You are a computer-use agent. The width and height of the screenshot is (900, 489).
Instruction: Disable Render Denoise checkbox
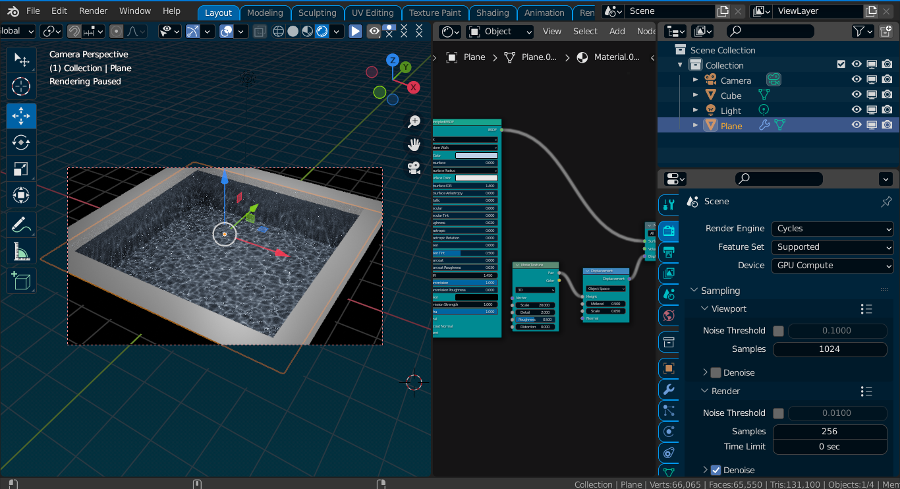(716, 471)
